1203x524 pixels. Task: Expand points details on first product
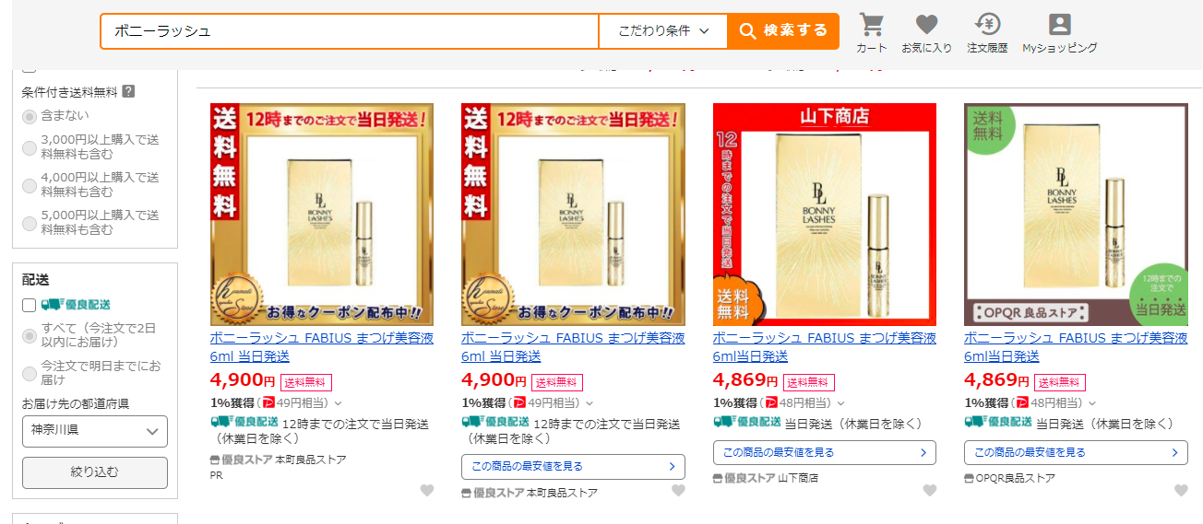[x=338, y=402]
